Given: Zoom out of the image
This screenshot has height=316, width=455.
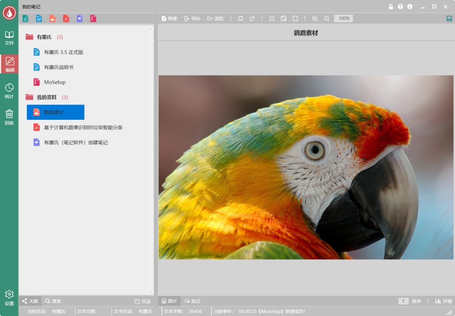Looking at the screenshot, I should [x=326, y=18].
